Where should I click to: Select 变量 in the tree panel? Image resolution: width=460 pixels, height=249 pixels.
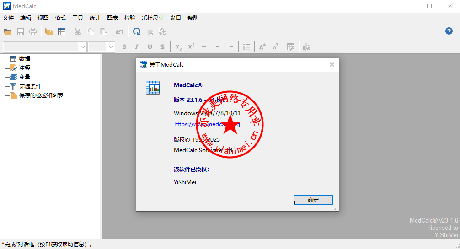coord(25,77)
